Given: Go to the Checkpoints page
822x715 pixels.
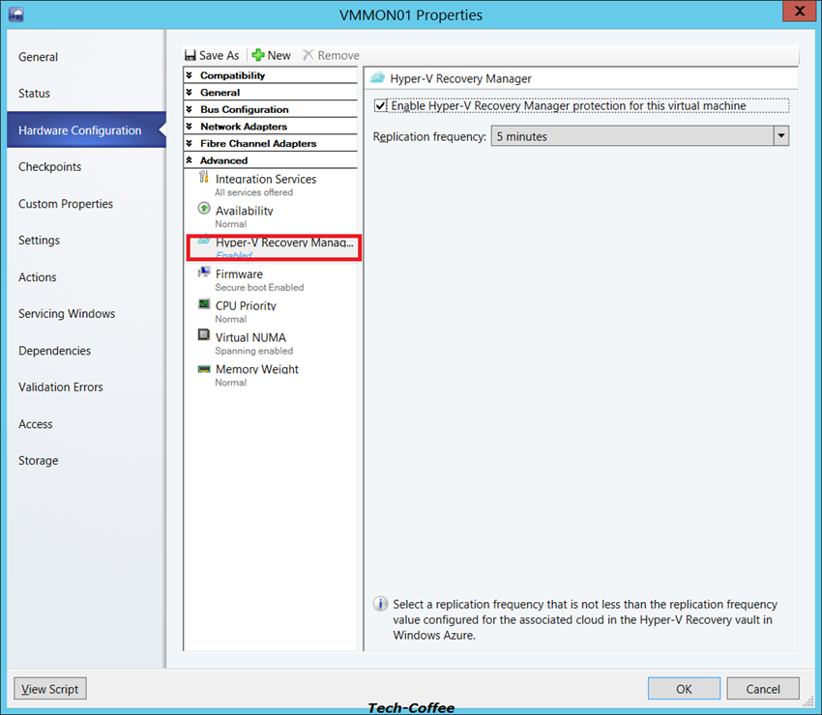Looking at the screenshot, I should coord(49,166).
